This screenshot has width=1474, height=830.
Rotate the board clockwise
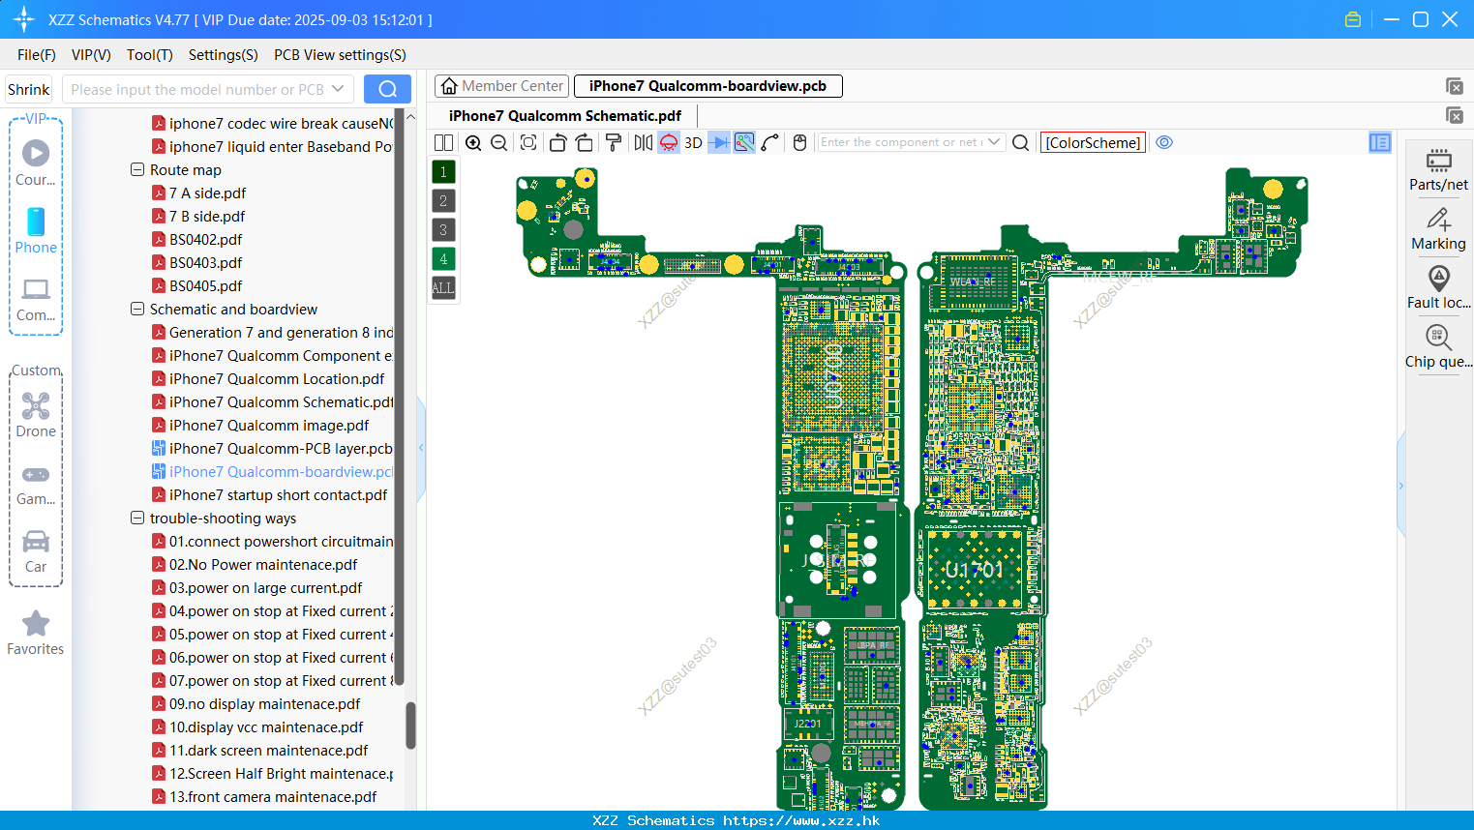pyautogui.click(x=585, y=142)
